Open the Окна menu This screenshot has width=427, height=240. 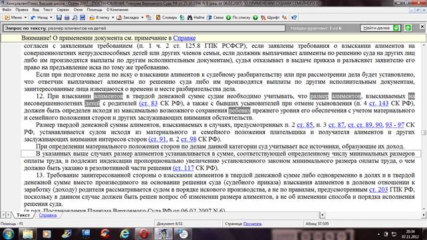pyautogui.click(x=78, y=9)
